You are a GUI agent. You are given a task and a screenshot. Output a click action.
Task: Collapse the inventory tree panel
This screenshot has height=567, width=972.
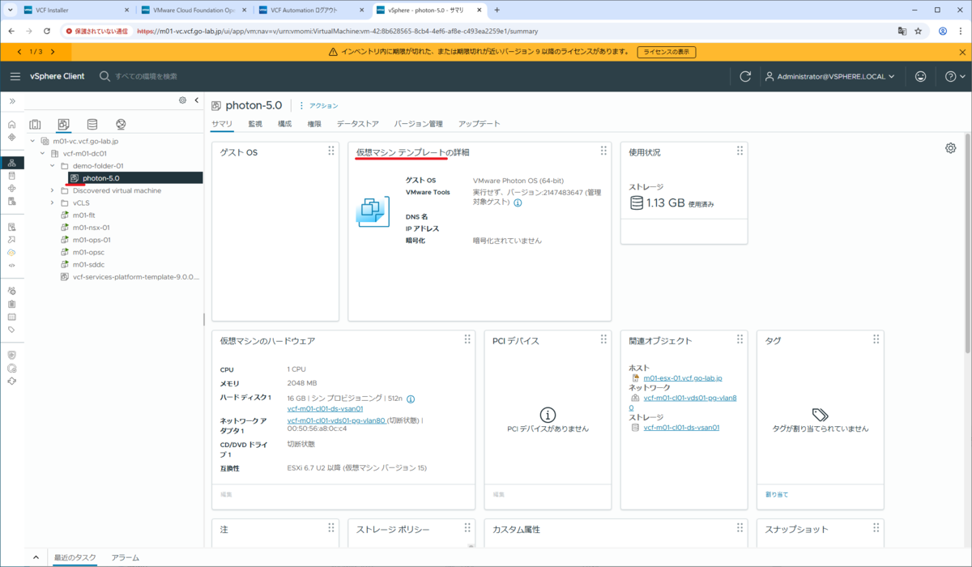pos(196,100)
